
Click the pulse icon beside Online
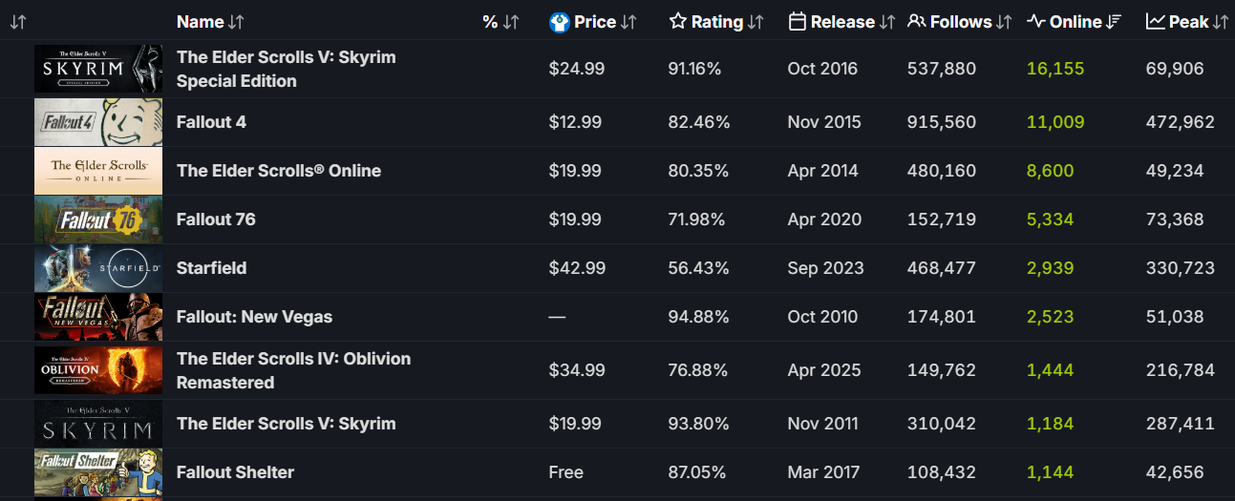[1035, 21]
